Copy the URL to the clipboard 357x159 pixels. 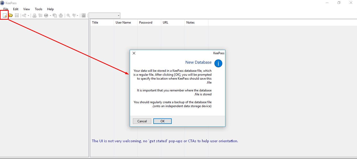click(55, 15)
